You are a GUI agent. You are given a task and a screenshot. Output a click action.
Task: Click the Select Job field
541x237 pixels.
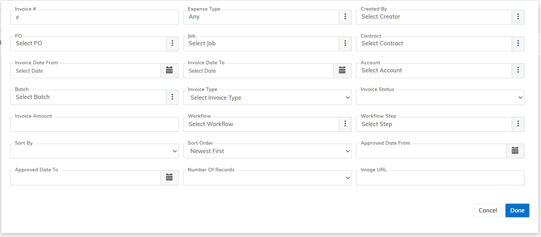pyautogui.click(x=261, y=44)
